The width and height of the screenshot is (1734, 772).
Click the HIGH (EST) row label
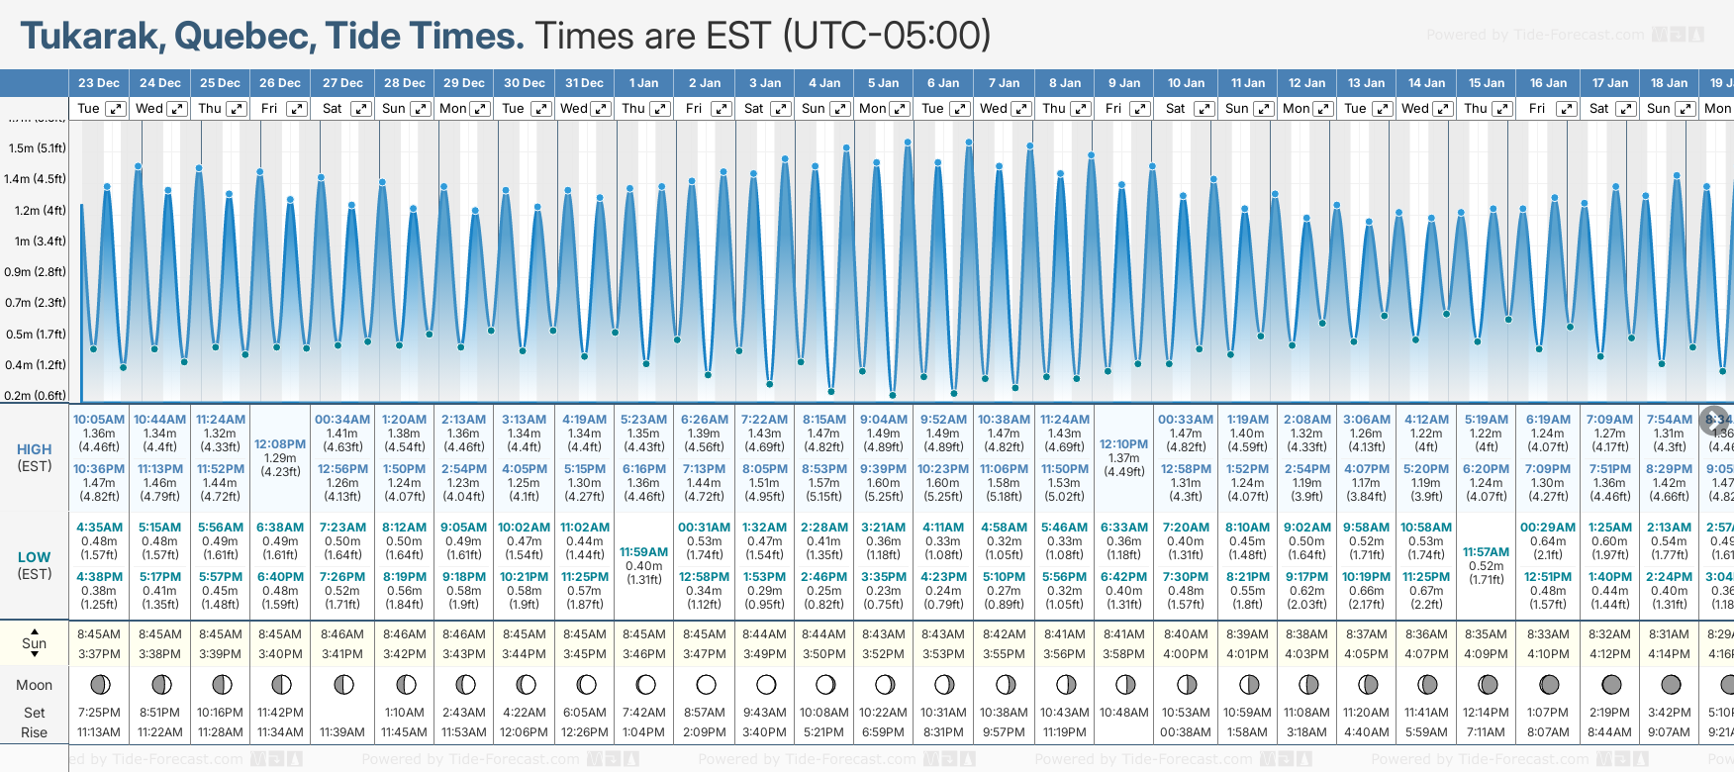pyautogui.click(x=35, y=457)
